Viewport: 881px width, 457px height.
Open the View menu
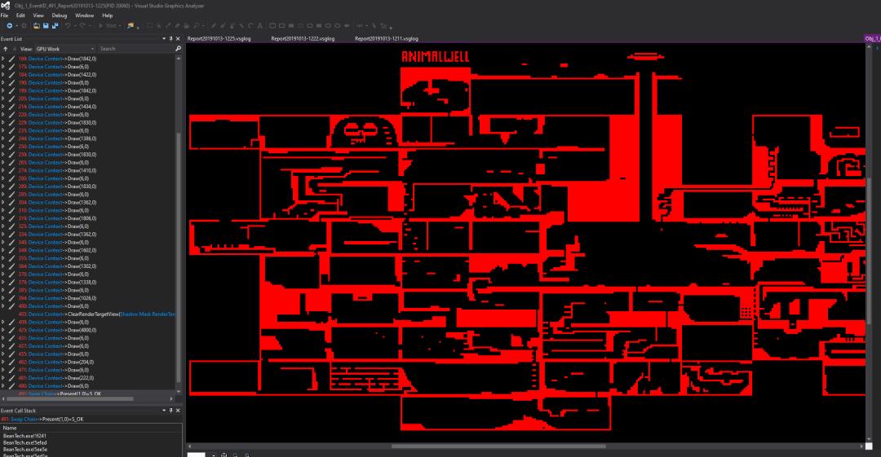[38, 15]
